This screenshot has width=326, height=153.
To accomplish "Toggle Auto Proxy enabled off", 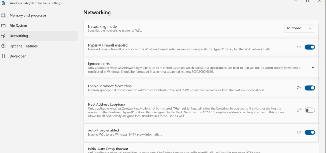I will click(x=309, y=132).
